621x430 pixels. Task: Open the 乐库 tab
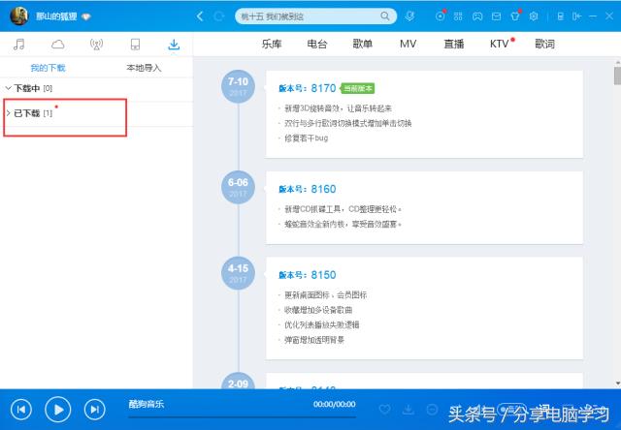point(272,44)
